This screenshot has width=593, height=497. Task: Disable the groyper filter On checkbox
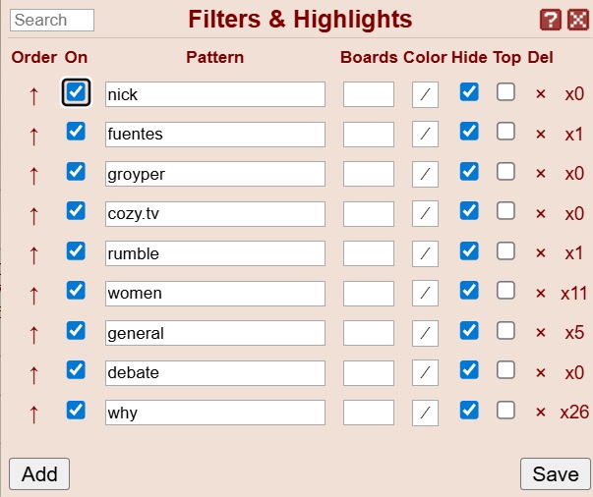[76, 172]
